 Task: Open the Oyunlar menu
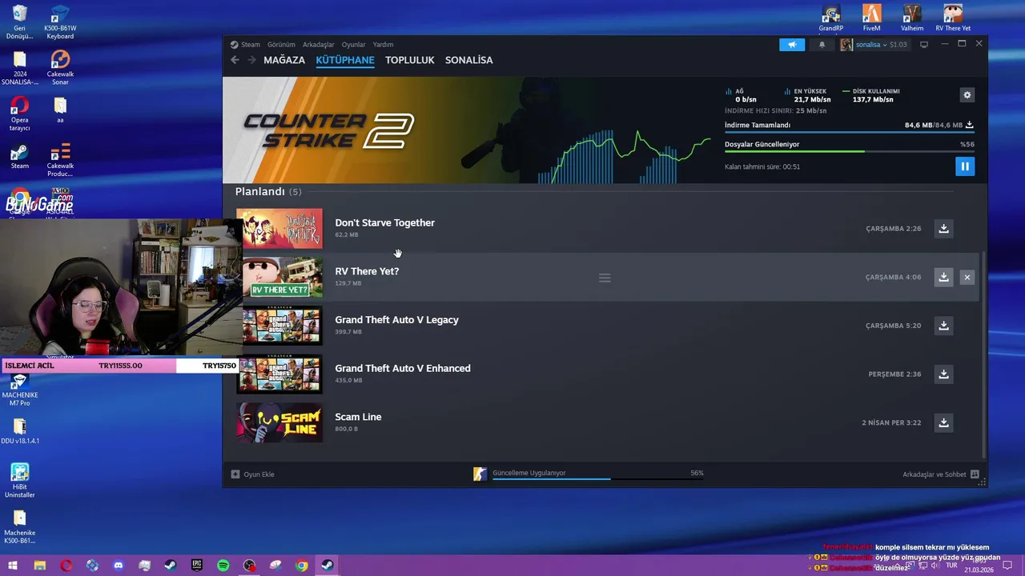[353, 45]
